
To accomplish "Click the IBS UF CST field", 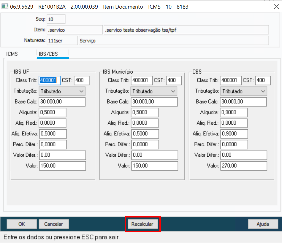I will [x=81, y=80].
